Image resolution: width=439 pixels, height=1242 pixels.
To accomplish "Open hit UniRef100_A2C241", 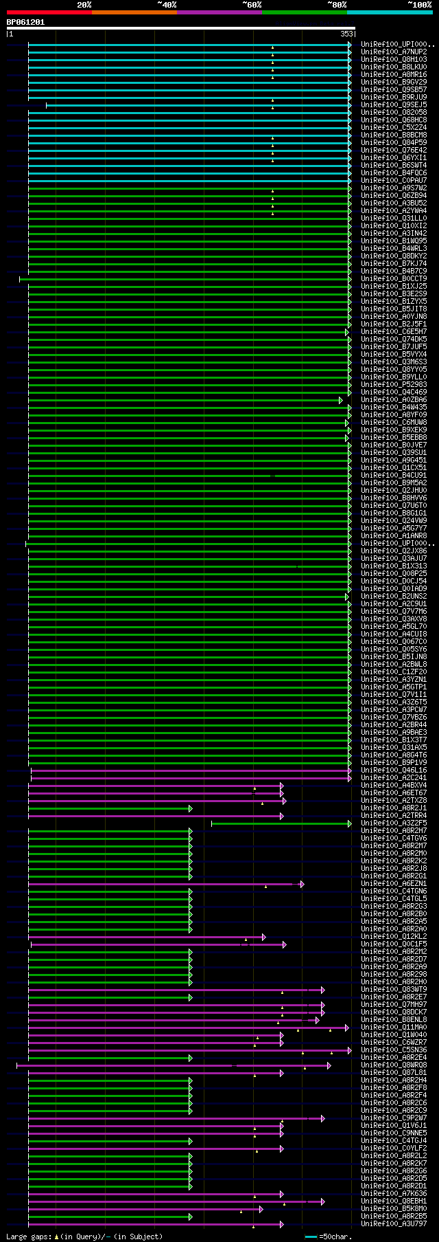I will pyautogui.click(x=394, y=777).
